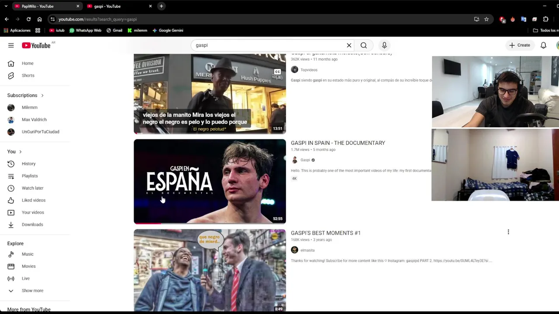This screenshot has width=559, height=314.
Task: Open the tab groups grid icon
Action: click(x=38, y=31)
